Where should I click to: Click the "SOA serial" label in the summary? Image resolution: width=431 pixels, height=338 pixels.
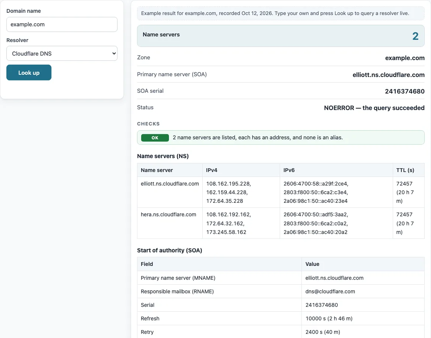[150, 91]
